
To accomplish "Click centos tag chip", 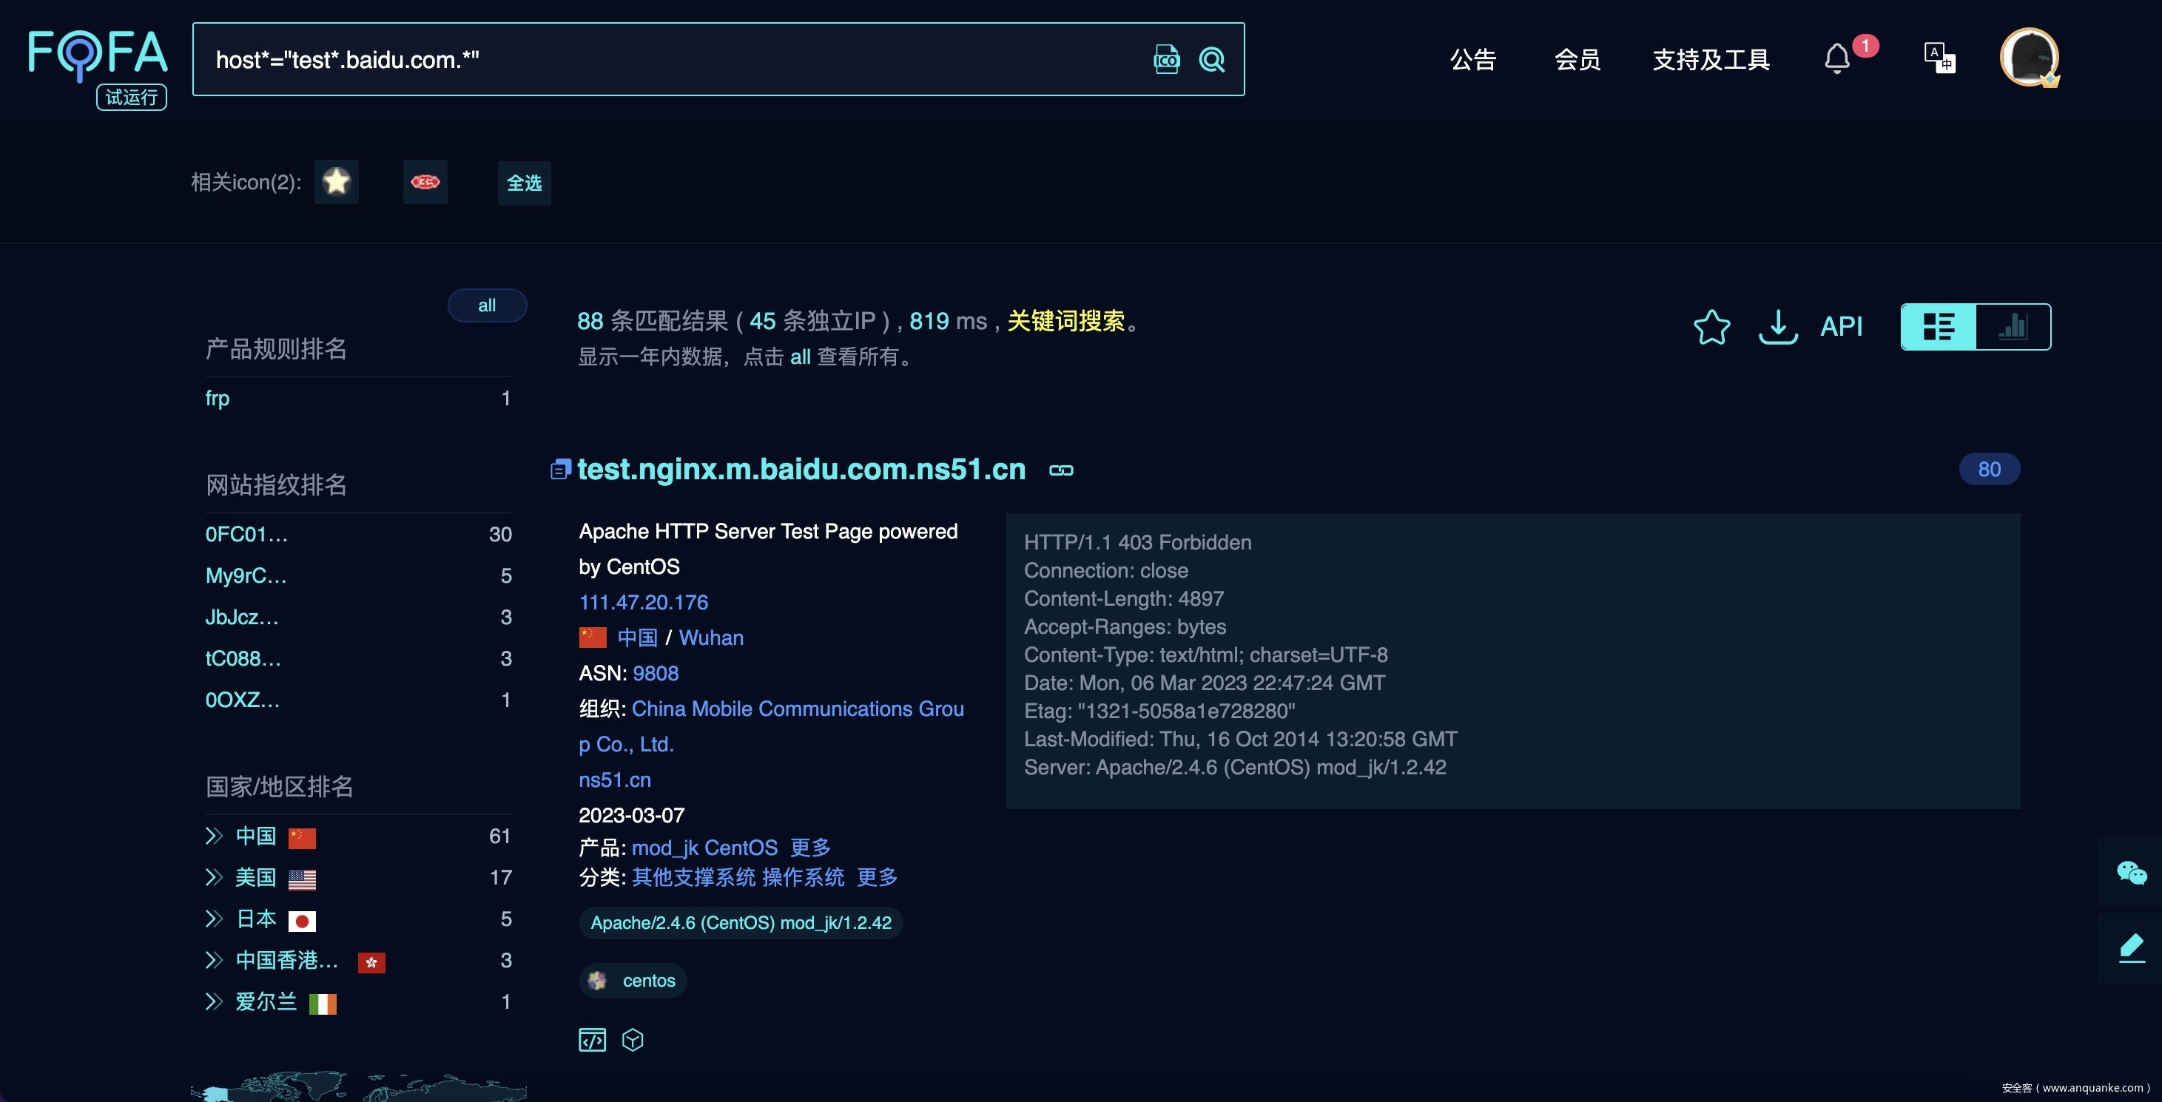I will [x=633, y=981].
